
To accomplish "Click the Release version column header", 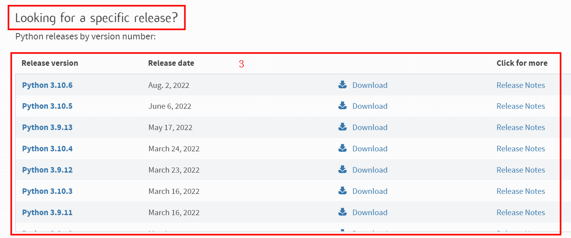I will click(x=50, y=63).
